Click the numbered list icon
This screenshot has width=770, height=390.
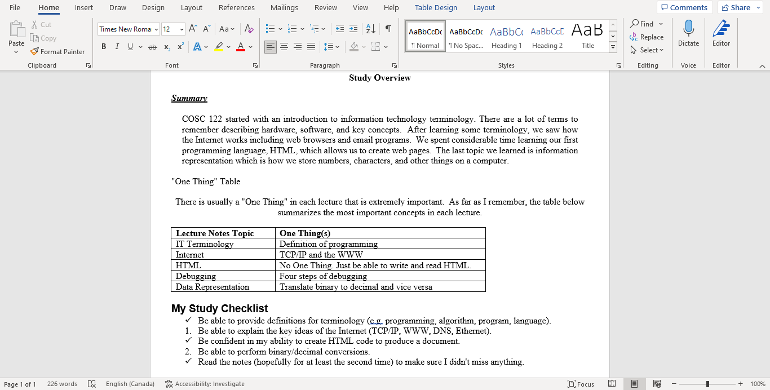(293, 29)
